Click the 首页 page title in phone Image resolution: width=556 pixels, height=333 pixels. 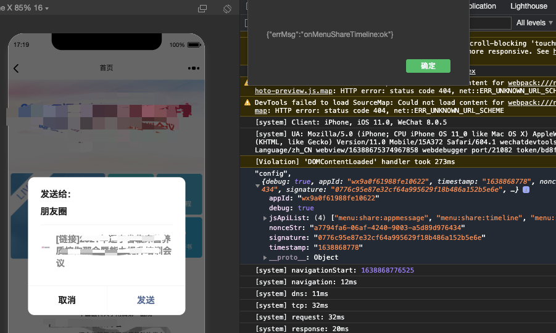click(x=106, y=68)
